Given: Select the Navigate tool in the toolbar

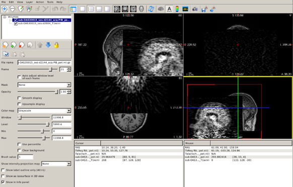Looking at the screenshot, I should pos(5,9).
